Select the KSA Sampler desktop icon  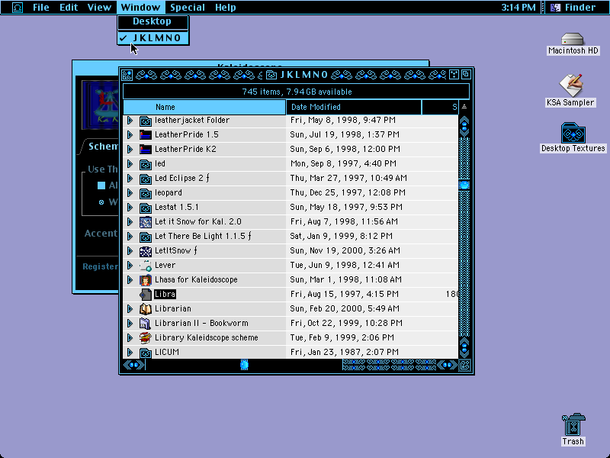point(570,85)
